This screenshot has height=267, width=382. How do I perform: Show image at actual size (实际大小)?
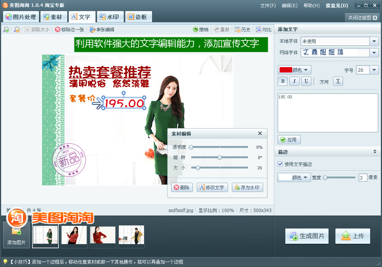[x=37, y=30]
